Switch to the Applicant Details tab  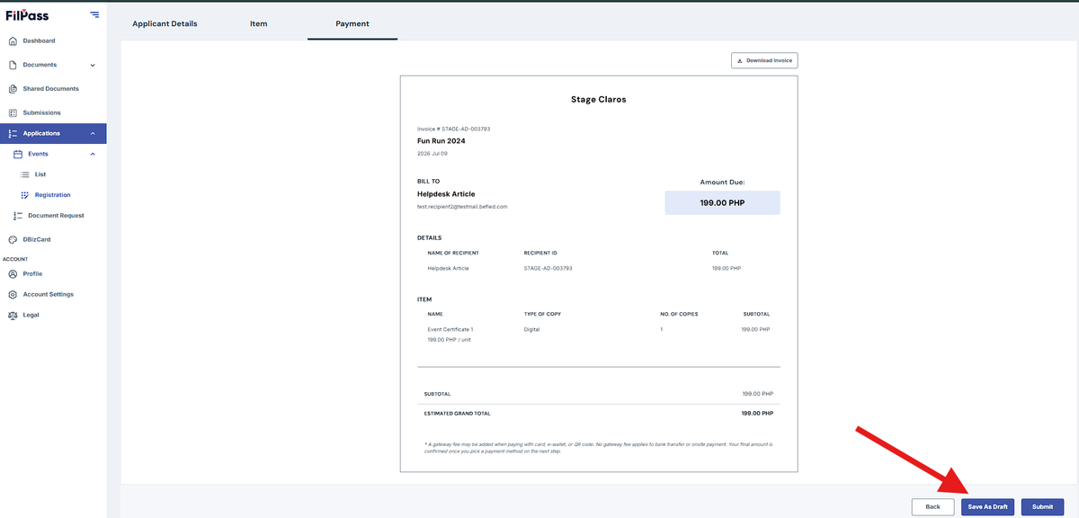165,23
